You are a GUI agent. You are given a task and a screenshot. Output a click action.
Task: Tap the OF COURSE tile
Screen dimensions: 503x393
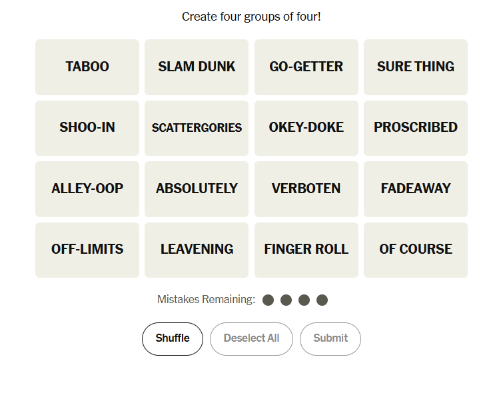(x=416, y=250)
